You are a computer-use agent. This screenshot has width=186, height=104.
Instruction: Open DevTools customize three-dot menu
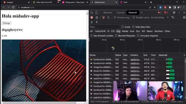179,12
